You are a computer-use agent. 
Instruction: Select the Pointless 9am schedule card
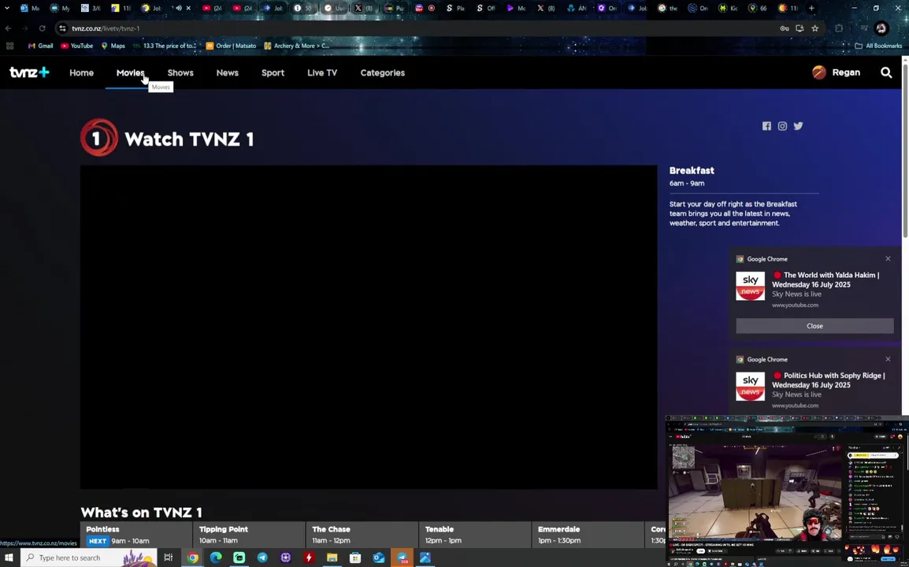pyautogui.click(x=136, y=535)
